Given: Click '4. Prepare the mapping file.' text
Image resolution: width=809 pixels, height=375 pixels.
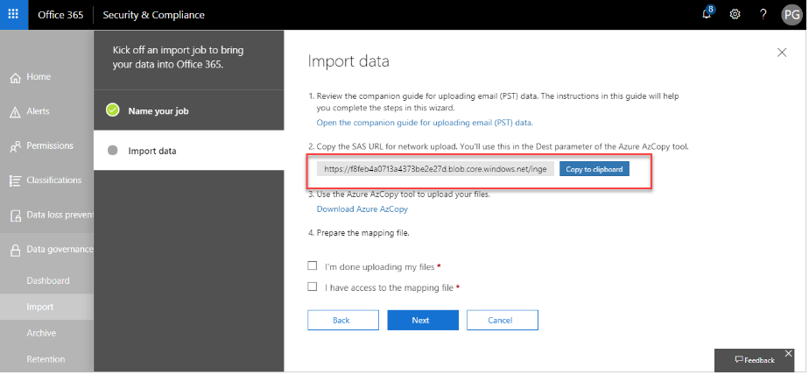Looking at the screenshot, I should [359, 233].
